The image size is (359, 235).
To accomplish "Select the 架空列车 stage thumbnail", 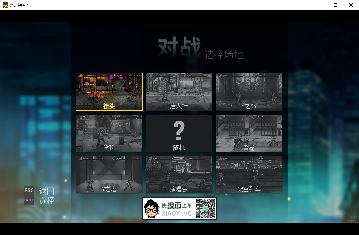I will 249,175.
